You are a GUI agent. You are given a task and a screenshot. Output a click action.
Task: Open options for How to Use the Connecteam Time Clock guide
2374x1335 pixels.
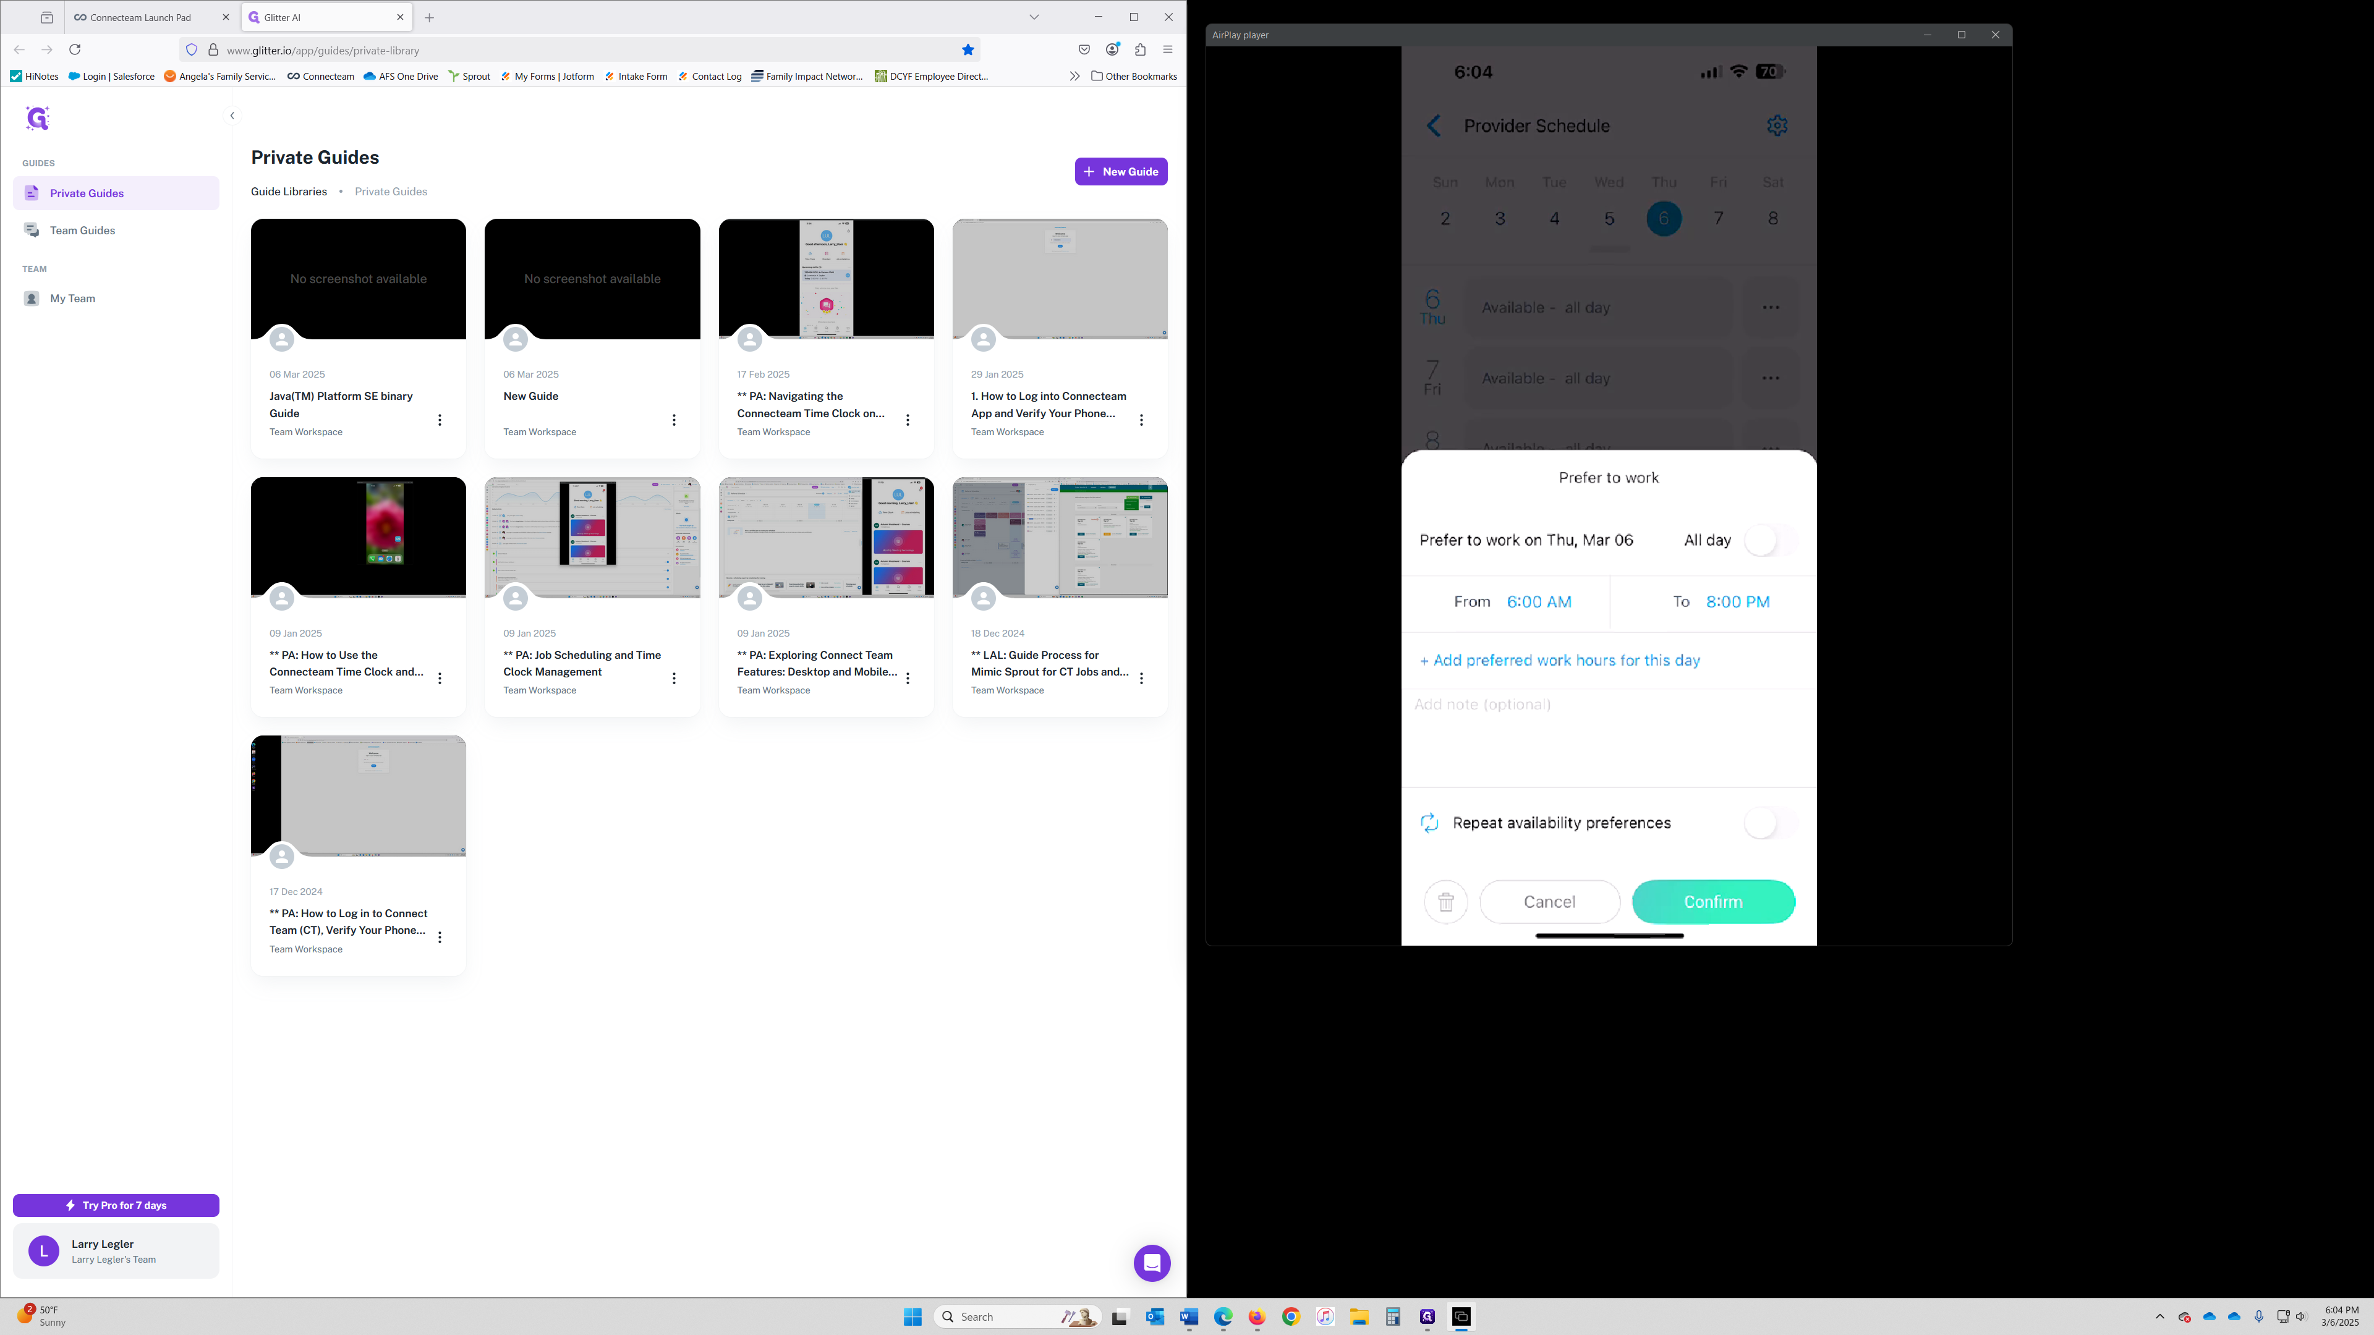[440, 678]
